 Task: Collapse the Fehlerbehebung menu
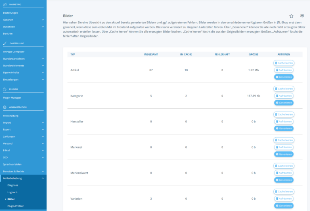coord(43,178)
